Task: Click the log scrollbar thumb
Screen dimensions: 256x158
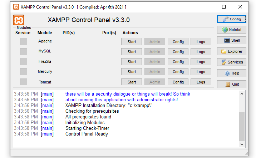Action: (242, 127)
